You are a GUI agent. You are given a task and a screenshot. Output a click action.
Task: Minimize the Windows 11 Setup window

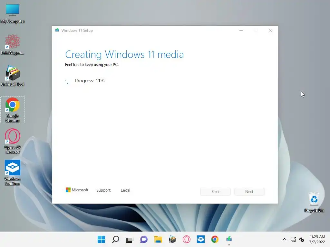click(x=241, y=31)
